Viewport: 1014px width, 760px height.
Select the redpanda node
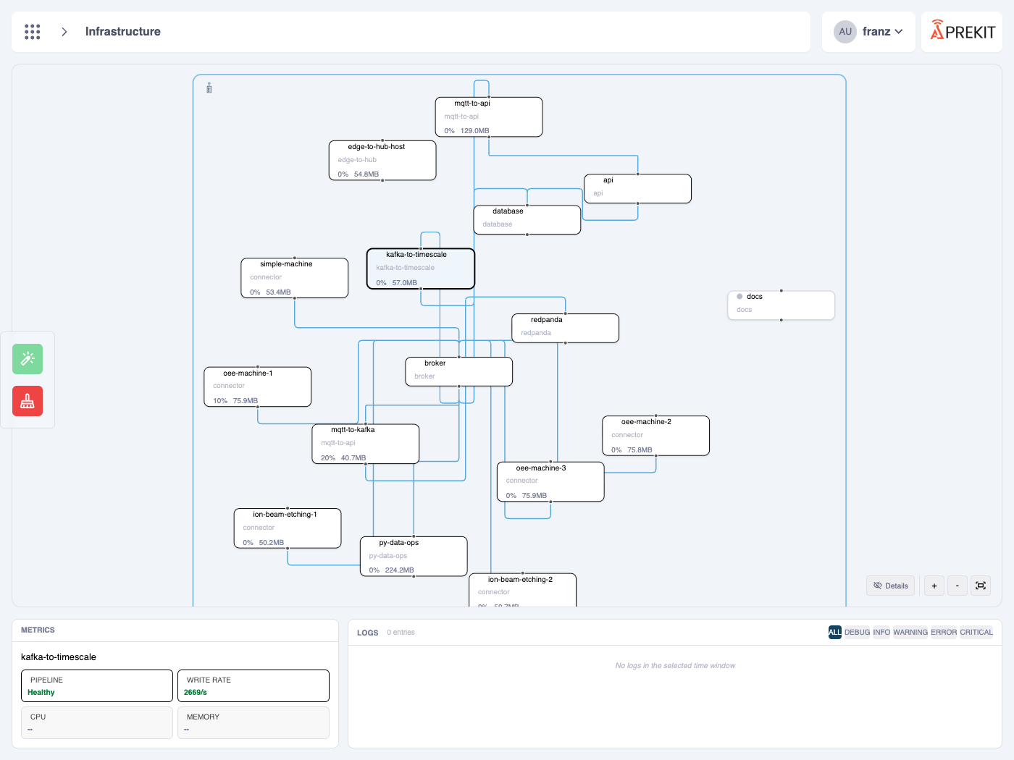pos(565,328)
